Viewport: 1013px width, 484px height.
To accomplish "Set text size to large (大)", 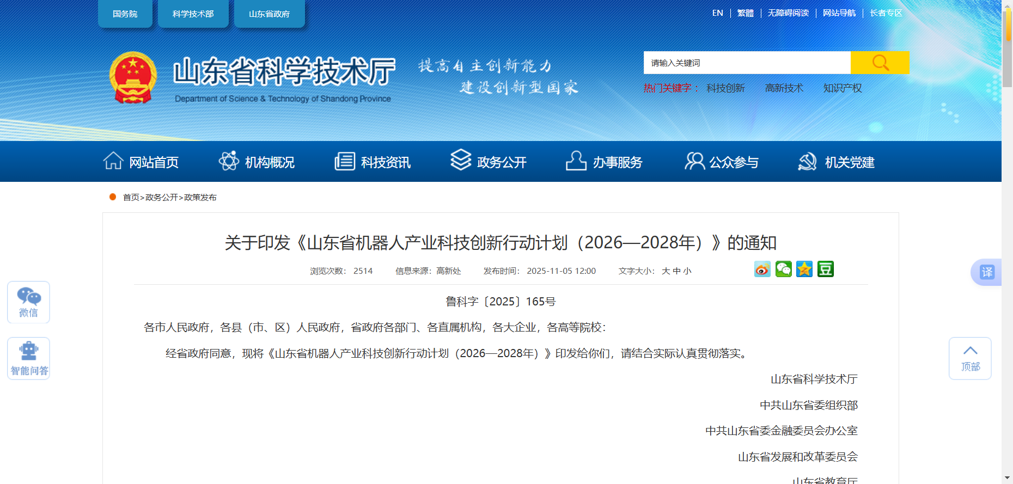I will click(x=666, y=271).
